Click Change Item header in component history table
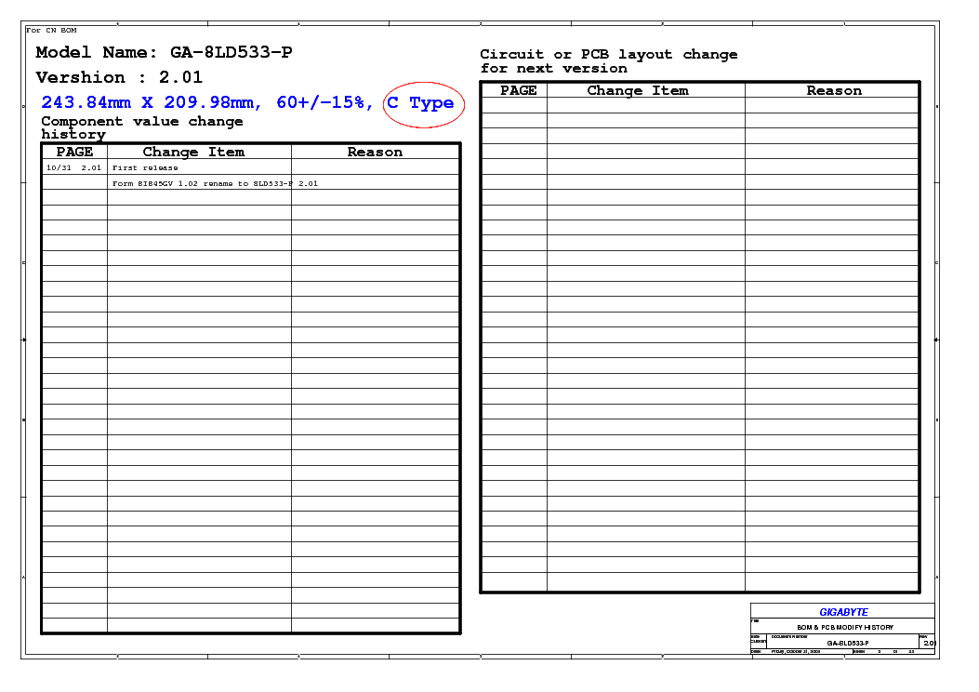Image resolution: width=979 pixels, height=692 pixels. [193, 152]
